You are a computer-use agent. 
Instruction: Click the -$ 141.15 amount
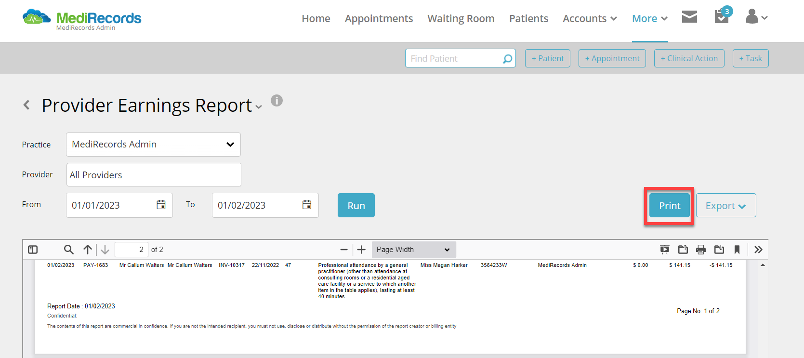pyautogui.click(x=721, y=265)
